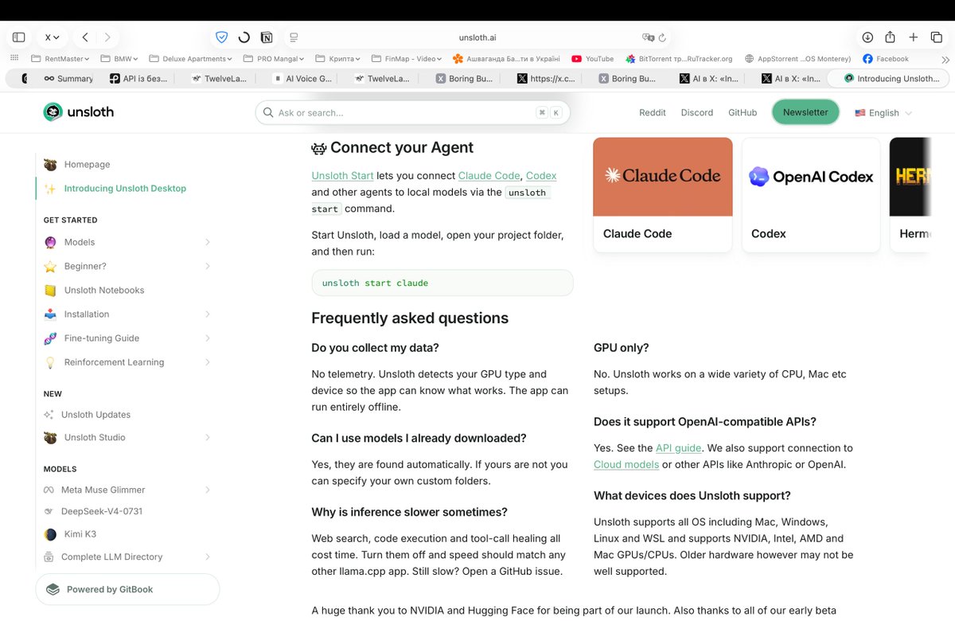Expand the Deluxe Apartments bookmarks folder
955x621 pixels.
(x=190, y=58)
